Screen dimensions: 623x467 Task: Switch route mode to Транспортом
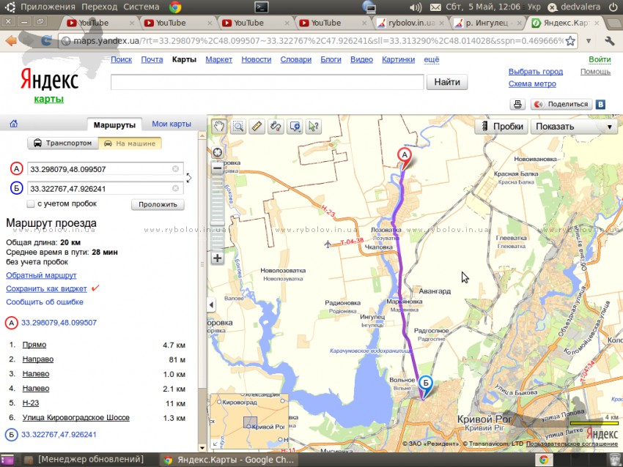click(63, 143)
